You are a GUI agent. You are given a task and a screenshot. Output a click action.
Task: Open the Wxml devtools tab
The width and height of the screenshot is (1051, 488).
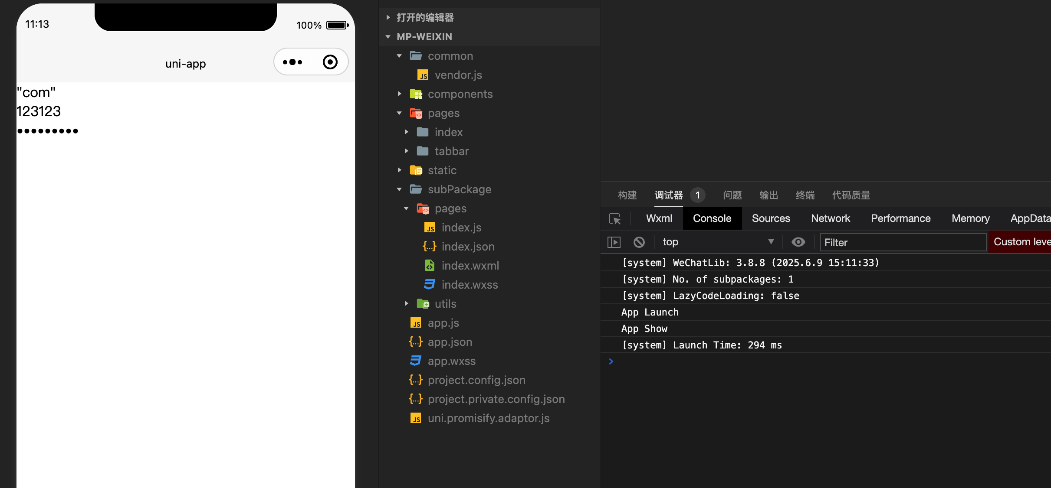tap(659, 218)
